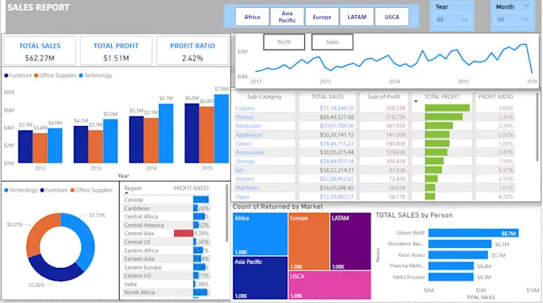Click Furniture legend dot in bar chart
This screenshot has height=303, width=543.
pos(6,76)
